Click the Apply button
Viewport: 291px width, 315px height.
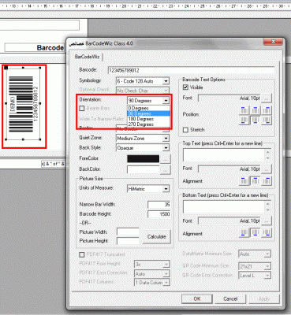[264, 298]
